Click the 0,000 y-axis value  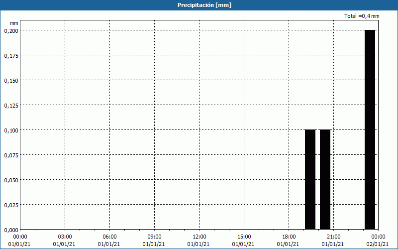point(11,230)
